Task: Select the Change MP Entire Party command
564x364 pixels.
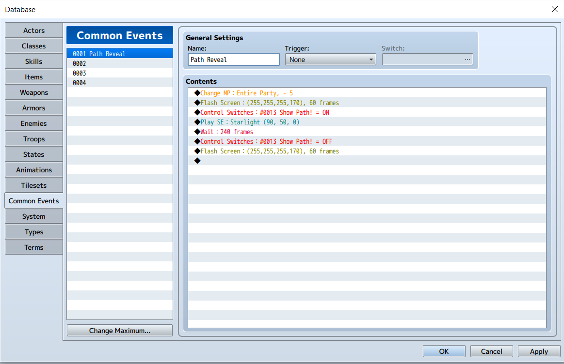Action: [x=367, y=93]
